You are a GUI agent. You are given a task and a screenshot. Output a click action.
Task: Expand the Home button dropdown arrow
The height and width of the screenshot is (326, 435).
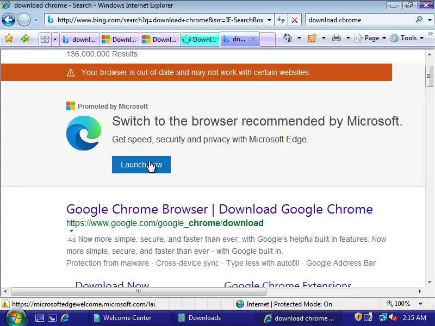(x=299, y=38)
